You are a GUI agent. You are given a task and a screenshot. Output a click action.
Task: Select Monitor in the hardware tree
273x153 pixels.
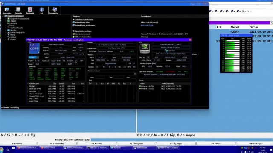tap(13, 30)
